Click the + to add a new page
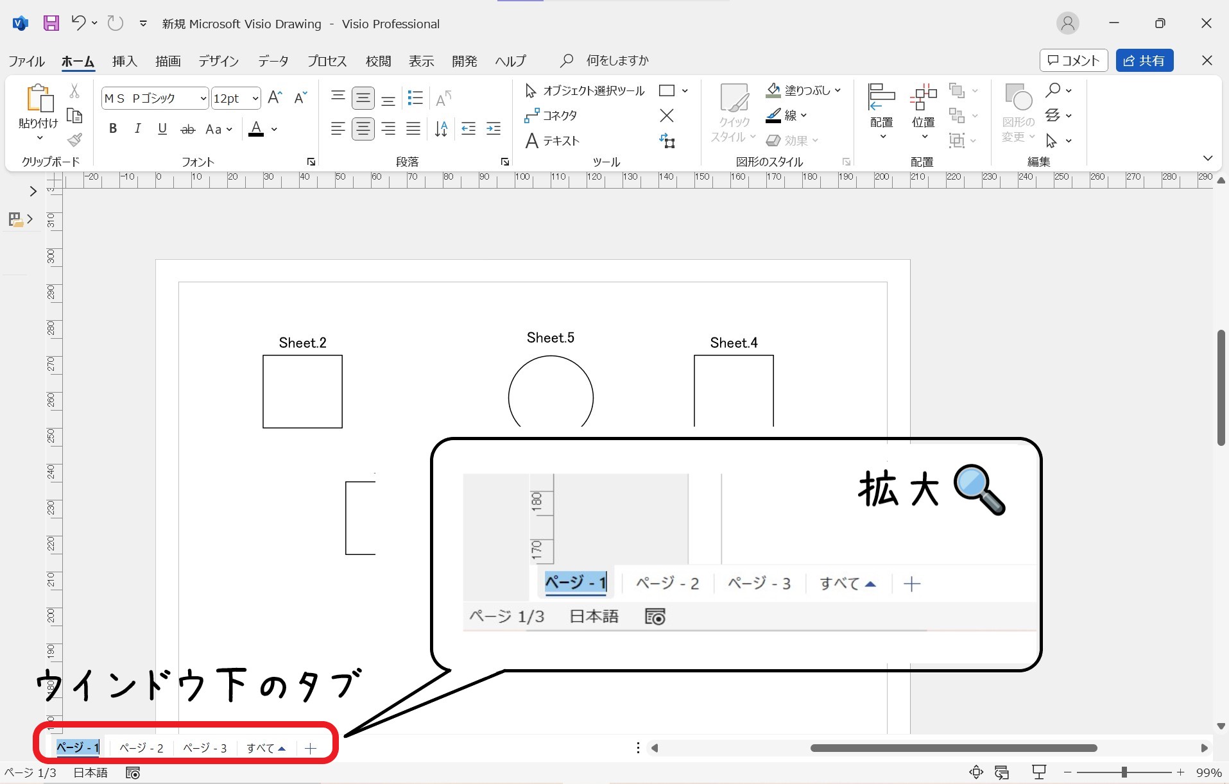Screen dimensions: 1229x784 310,747
